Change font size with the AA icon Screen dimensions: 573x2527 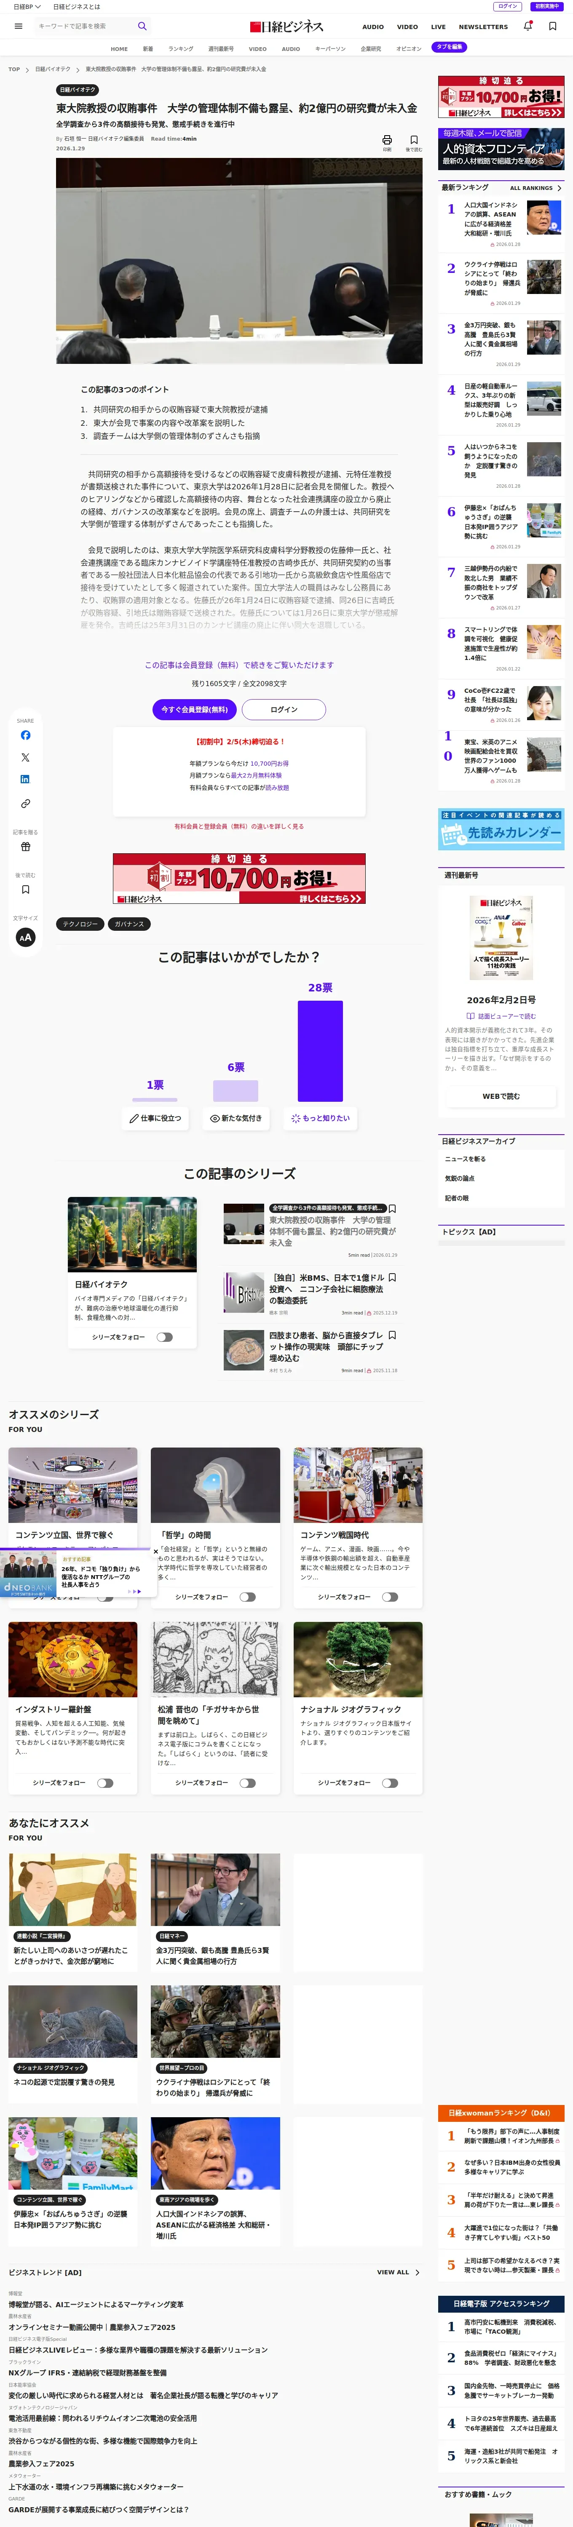pos(26,937)
